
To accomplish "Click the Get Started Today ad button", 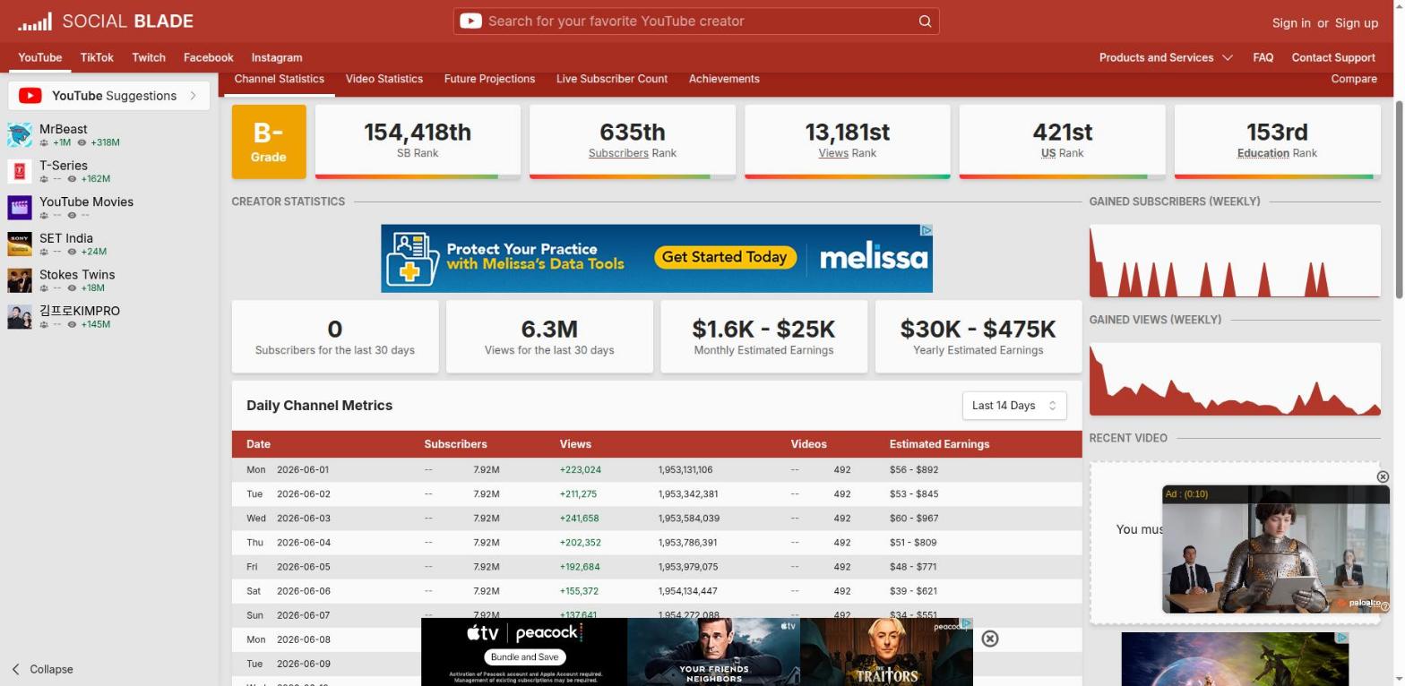I will pos(725,257).
